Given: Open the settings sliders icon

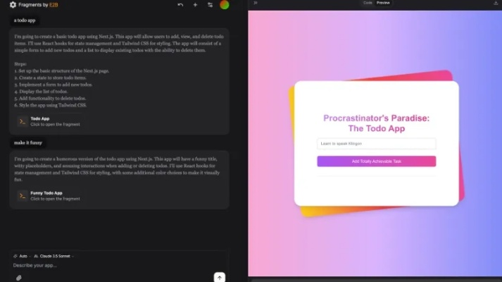Looking at the screenshot, I should coord(210,5).
